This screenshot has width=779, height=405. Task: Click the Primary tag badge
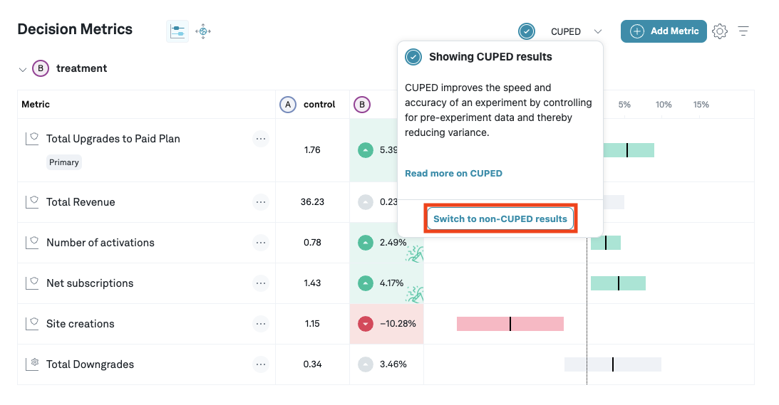click(64, 162)
